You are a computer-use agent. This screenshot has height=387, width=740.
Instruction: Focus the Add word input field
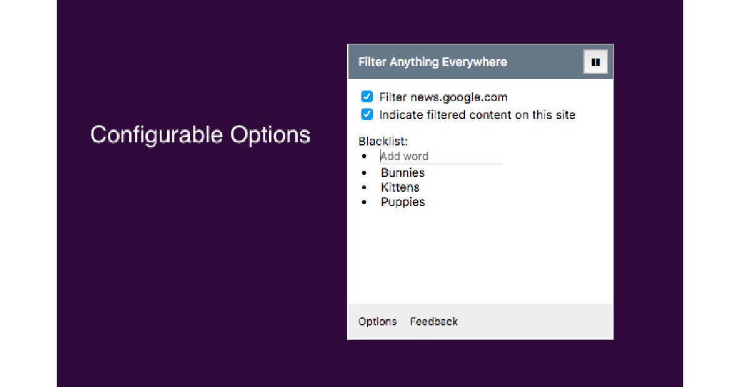(x=441, y=157)
